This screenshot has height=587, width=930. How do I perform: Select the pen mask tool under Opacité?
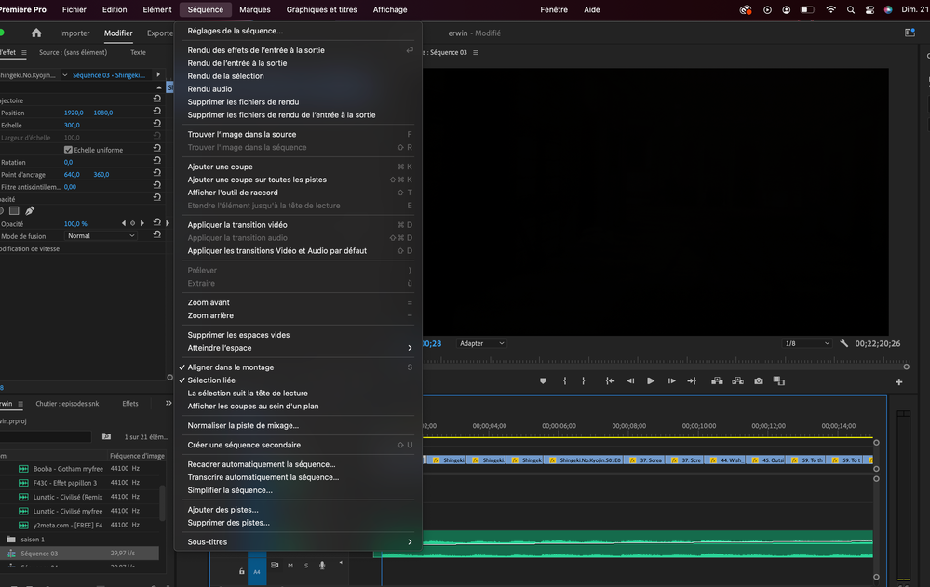tap(30, 210)
